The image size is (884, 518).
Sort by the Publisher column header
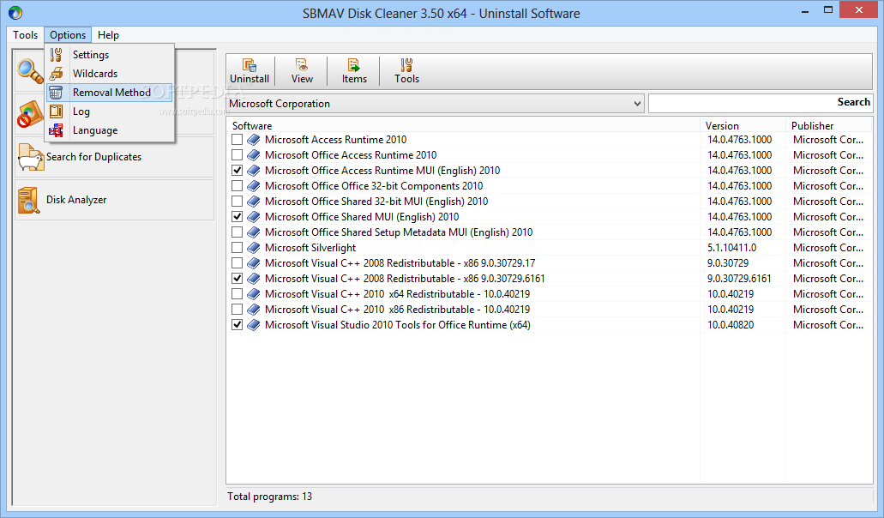point(829,126)
